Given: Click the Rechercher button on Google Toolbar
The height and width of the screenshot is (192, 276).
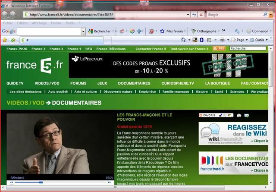Looking at the screenshot, I should (100, 31).
